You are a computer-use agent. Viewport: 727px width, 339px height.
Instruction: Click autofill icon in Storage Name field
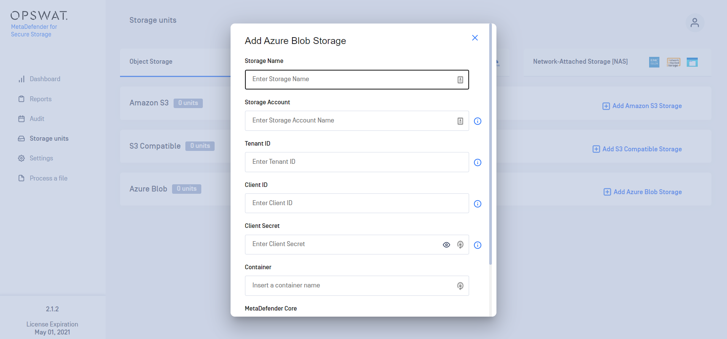460,80
